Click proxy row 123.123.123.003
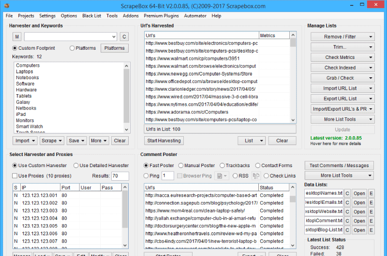The height and width of the screenshot is (256, 387). 67,211
